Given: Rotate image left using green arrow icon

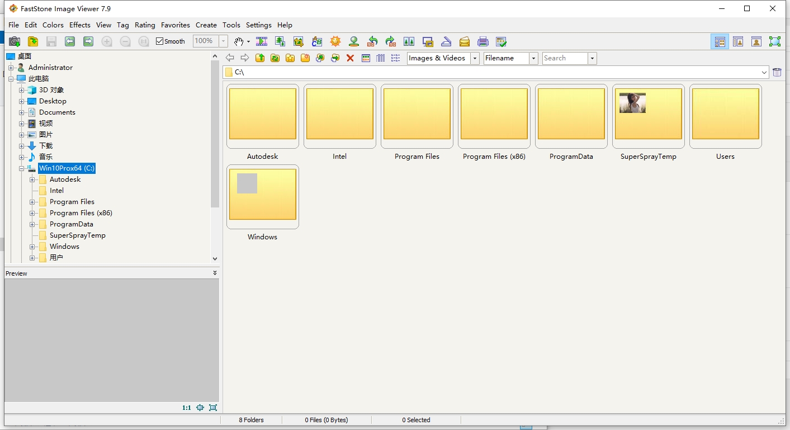Looking at the screenshot, I should pyautogui.click(x=372, y=41).
